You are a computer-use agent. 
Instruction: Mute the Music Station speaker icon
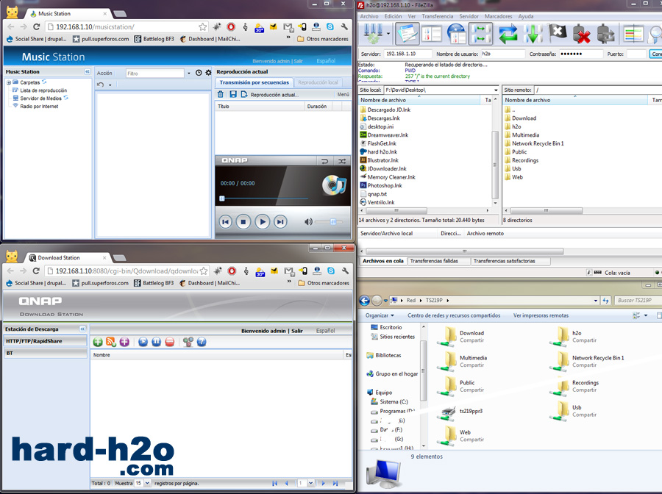(308, 222)
